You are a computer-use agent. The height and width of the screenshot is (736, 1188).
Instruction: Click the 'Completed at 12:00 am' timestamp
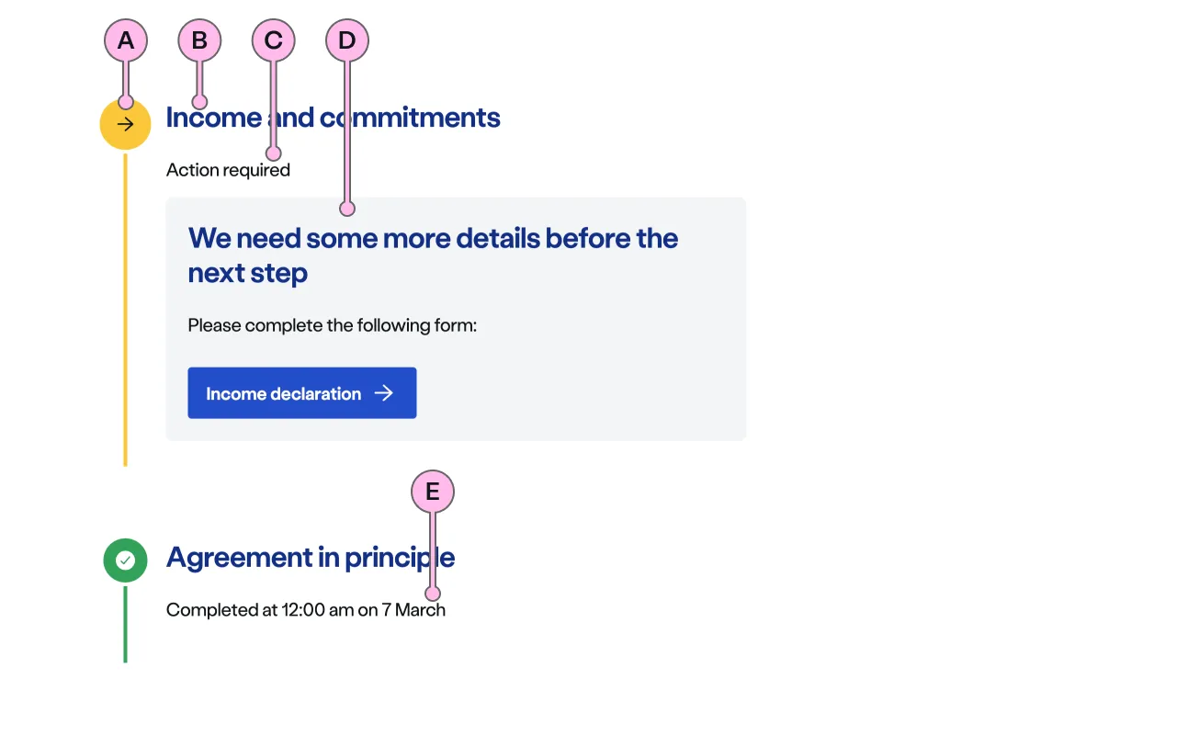coord(305,610)
